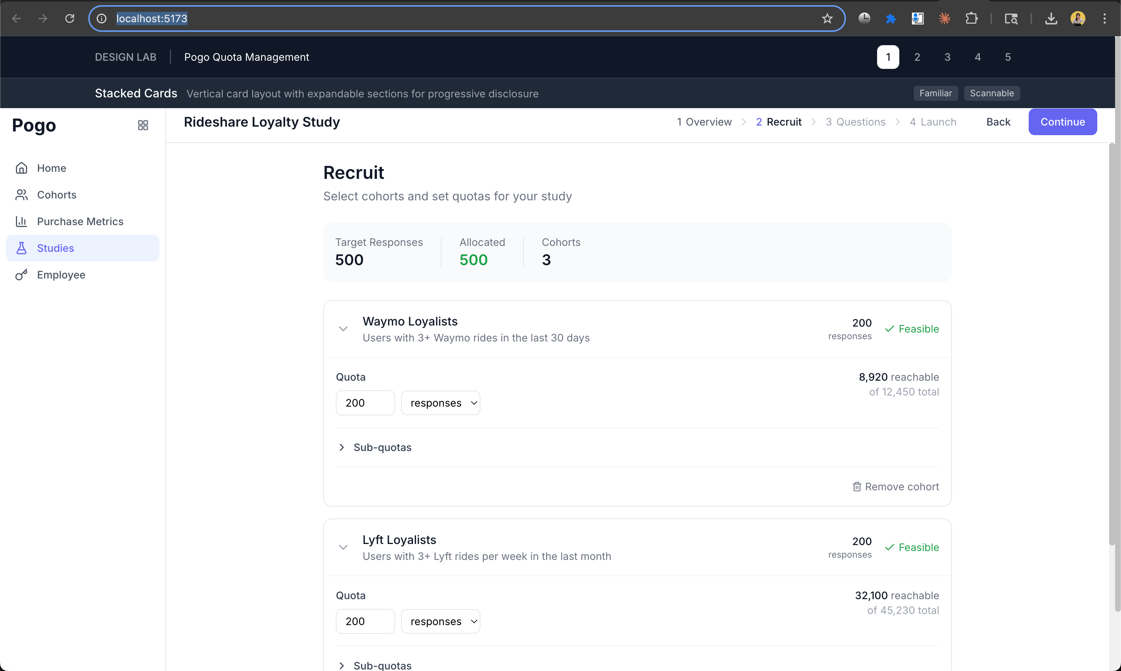Bookmark page with the star icon
This screenshot has height=671, width=1121.
827,19
